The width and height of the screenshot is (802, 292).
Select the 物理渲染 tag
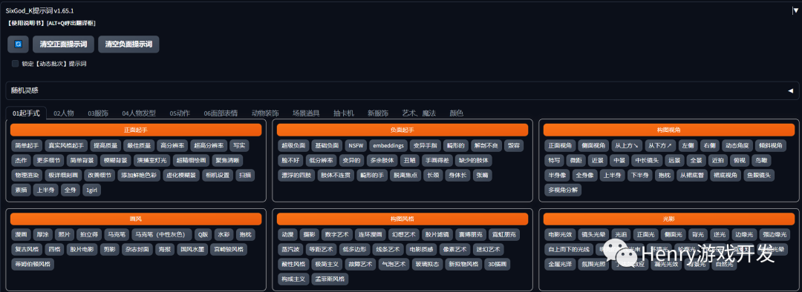(x=26, y=175)
